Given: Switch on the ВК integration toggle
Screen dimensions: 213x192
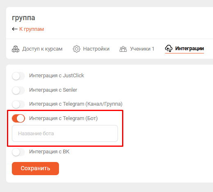Looking at the screenshot, I should coord(18,152).
